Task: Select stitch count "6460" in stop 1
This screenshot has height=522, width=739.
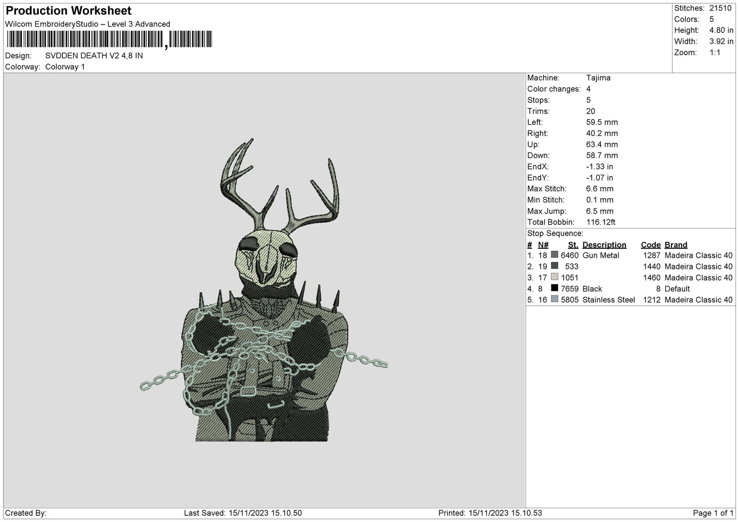Action: click(x=570, y=256)
